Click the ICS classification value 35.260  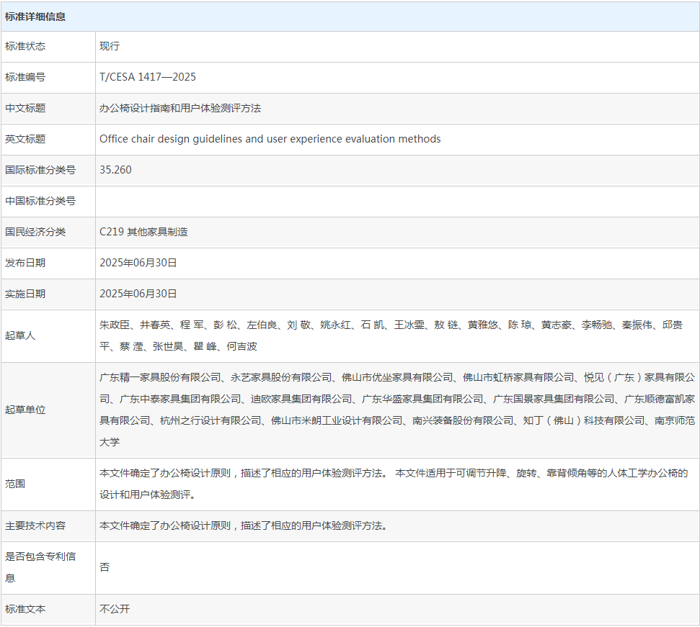115,170
